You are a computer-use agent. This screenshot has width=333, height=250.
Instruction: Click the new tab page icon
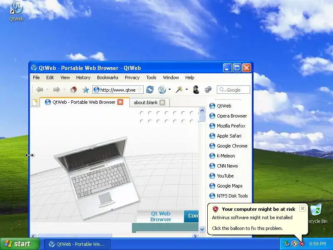35,102
